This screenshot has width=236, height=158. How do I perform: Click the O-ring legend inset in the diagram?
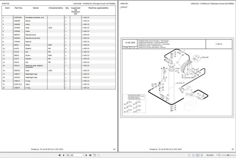tap(134, 104)
